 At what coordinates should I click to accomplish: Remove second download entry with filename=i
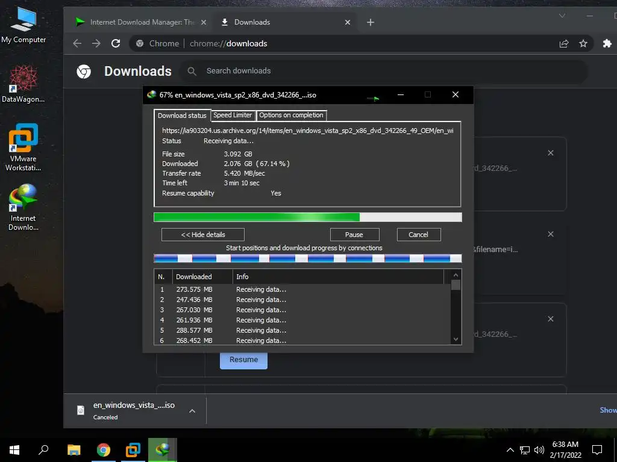pyautogui.click(x=551, y=234)
